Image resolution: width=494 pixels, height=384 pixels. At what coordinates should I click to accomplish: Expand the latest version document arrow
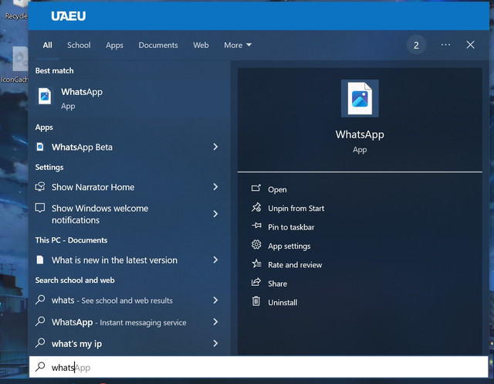coord(215,260)
